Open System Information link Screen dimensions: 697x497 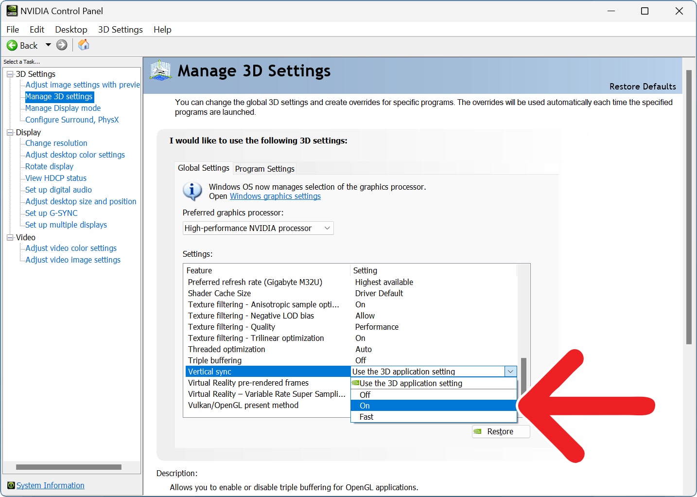tap(51, 485)
